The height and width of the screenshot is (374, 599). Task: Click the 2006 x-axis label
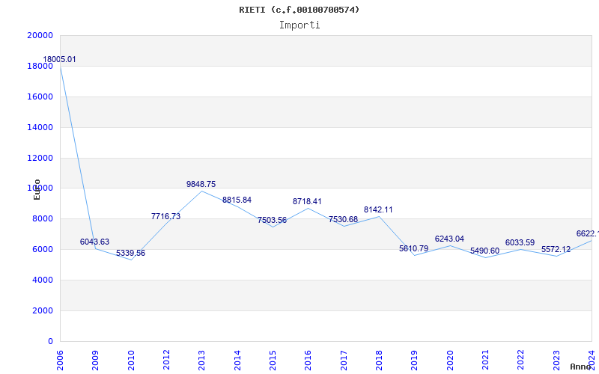click(x=60, y=361)
